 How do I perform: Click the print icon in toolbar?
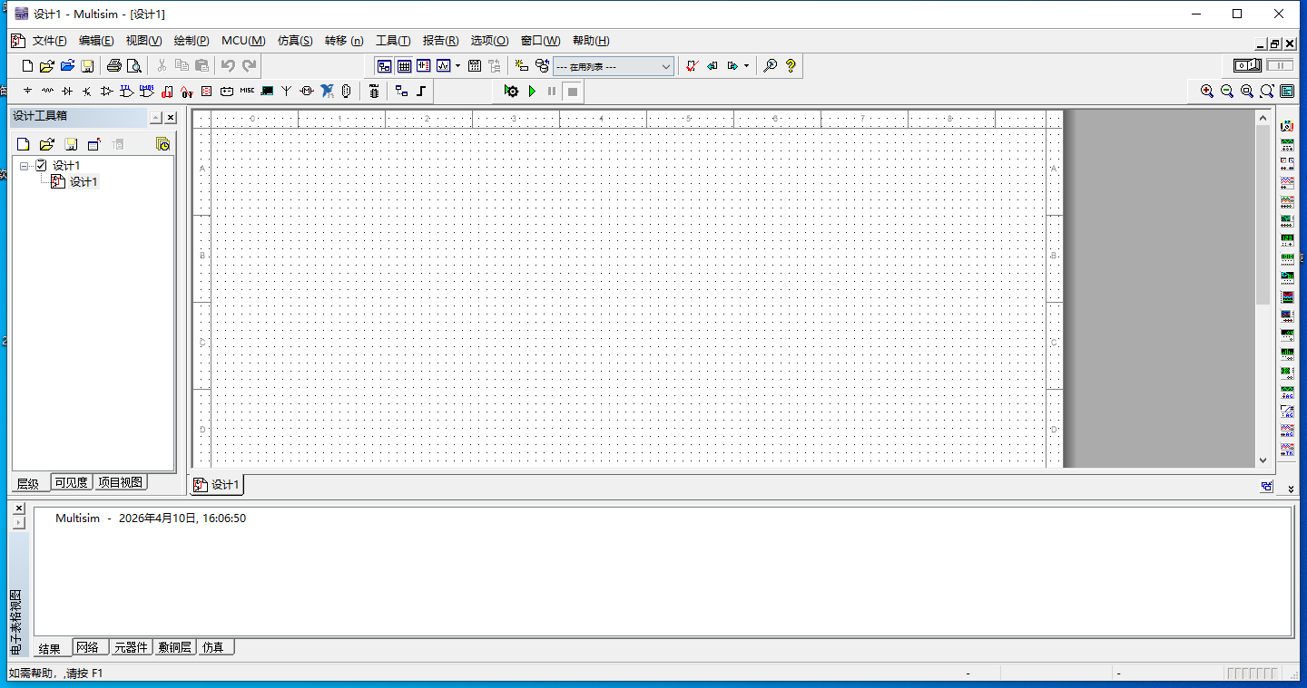(114, 66)
